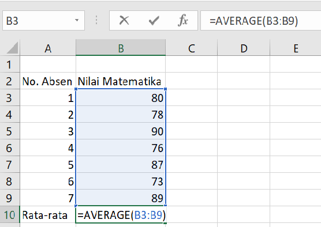Cancel the formula entry with X icon
The height and width of the screenshot is (227, 321).
coord(124,20)
